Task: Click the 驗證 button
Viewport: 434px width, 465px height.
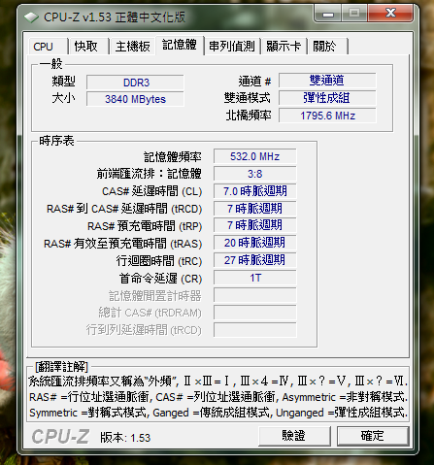Action: pos(294,436)
